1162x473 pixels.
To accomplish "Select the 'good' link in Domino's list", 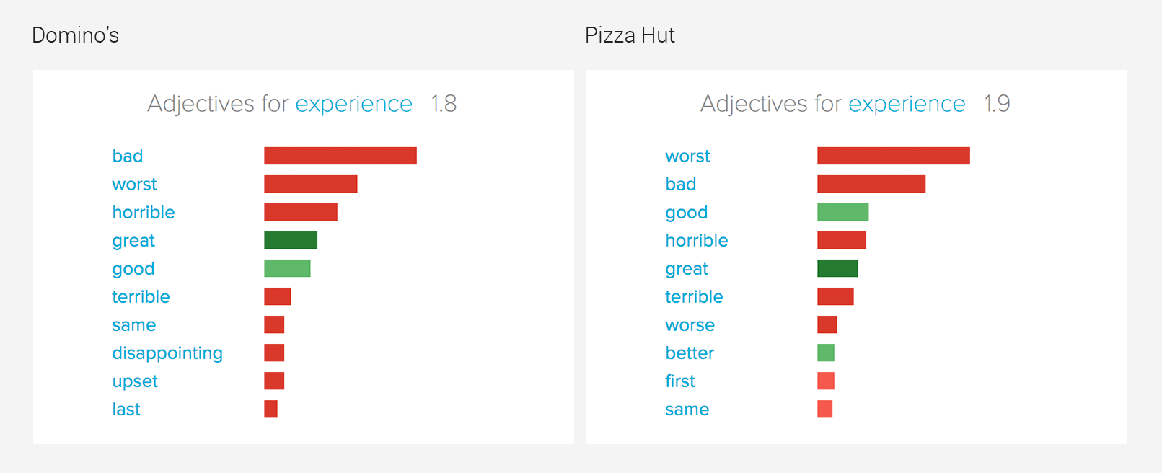I will 133,269.
